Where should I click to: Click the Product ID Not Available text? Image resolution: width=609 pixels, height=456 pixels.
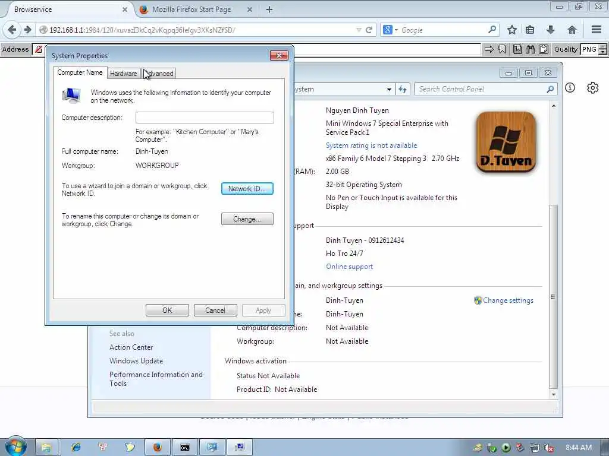[277, 389]
